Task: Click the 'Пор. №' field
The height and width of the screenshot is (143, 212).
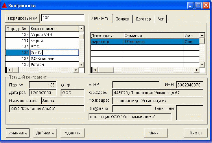Action: tap(43, 85)
